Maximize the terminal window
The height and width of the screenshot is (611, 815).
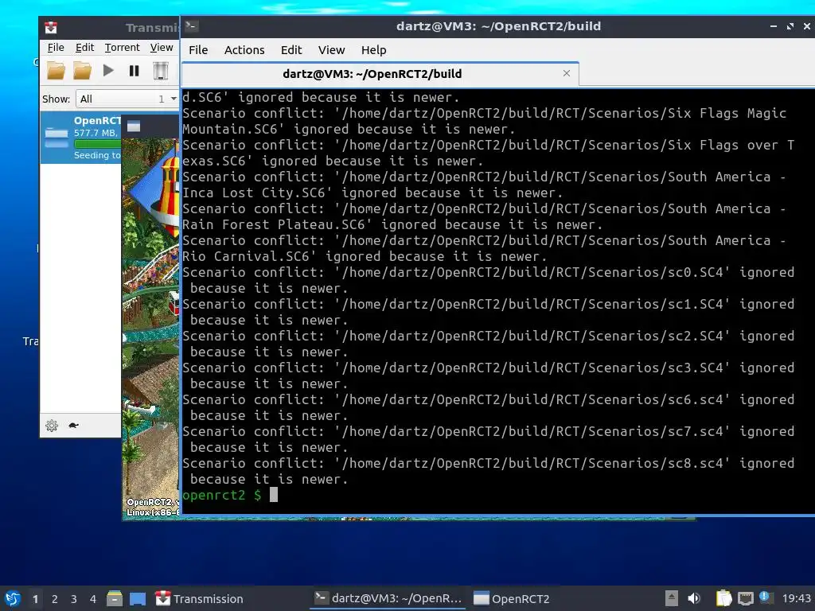pos(790,26)
